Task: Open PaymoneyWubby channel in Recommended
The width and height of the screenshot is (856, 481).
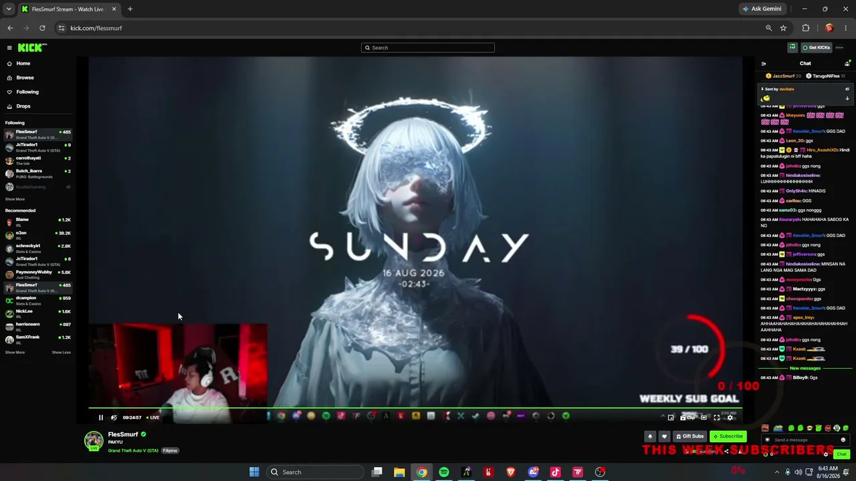Action: tap(38, 275)
